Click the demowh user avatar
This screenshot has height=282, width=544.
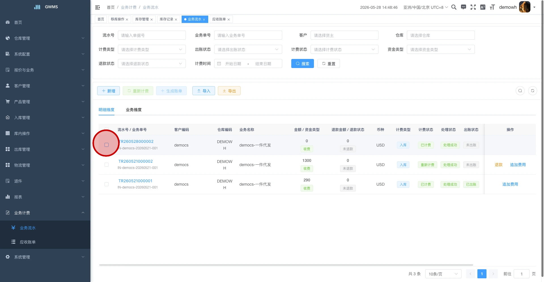tap(525, 7)
